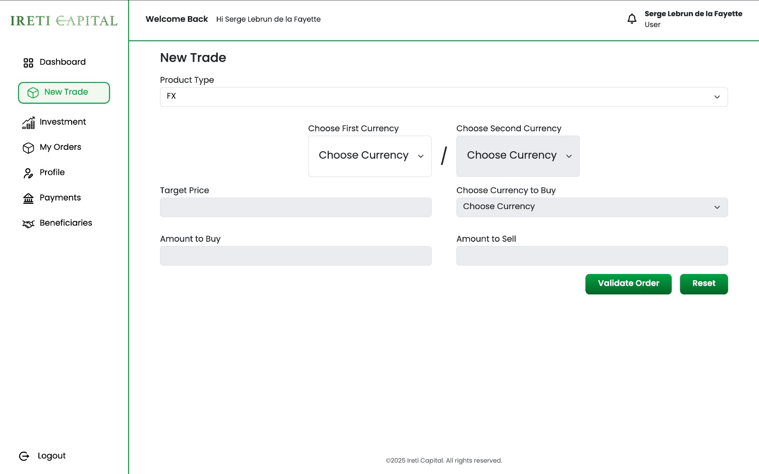
Task: Click the notification bell icon
Action: (632, 19)
